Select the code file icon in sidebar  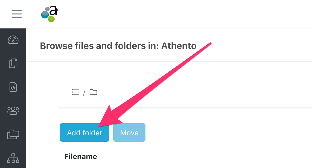[13, 87]
